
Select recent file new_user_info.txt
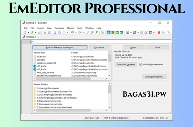(x=45, y=73)
